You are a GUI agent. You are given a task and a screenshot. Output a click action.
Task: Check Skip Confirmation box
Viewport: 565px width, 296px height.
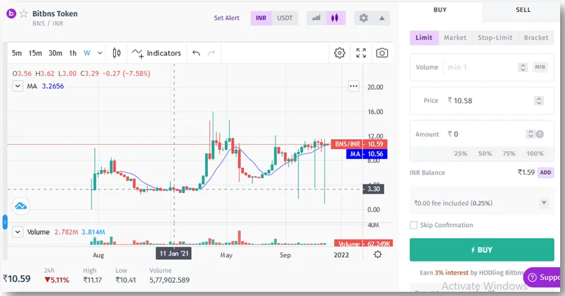click(x=414, y=225)
